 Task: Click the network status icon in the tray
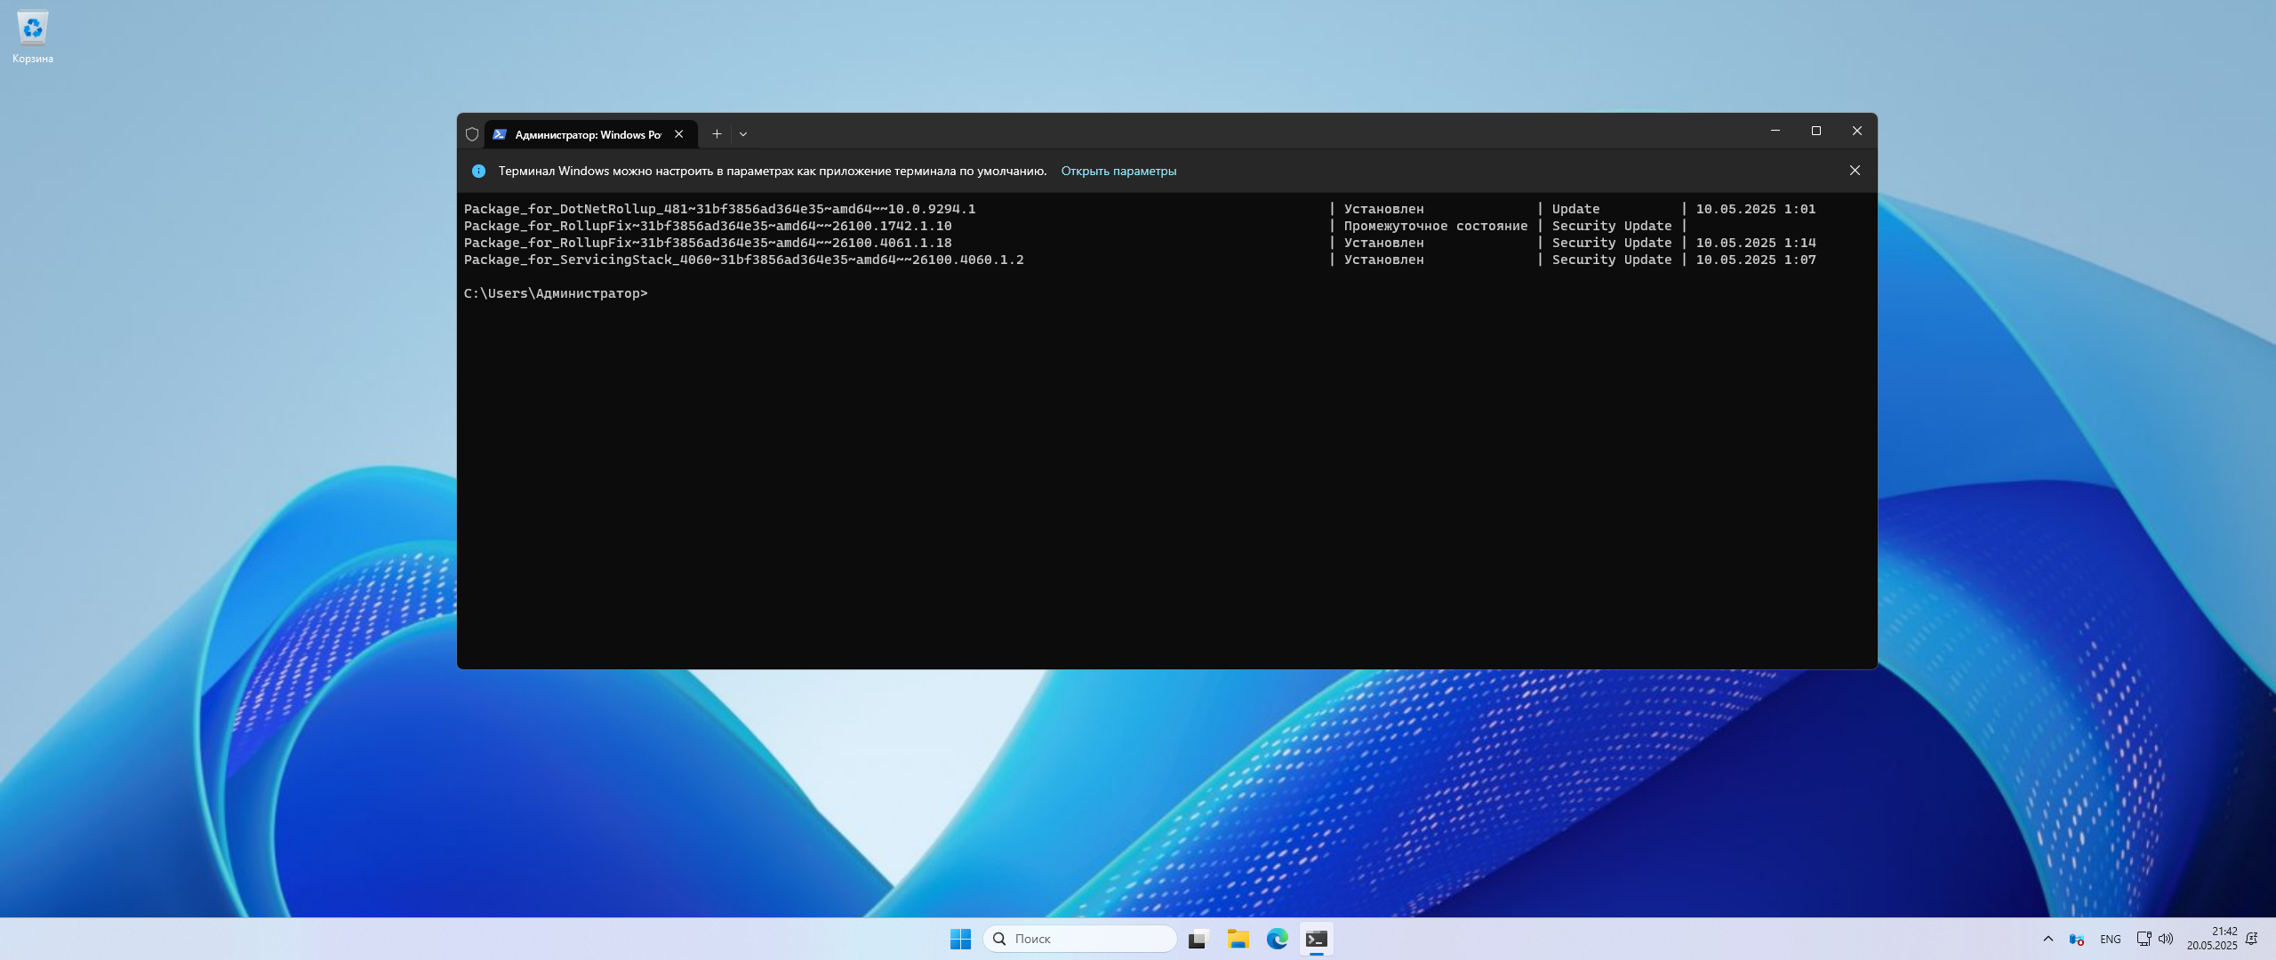(x=2144, y=939)
